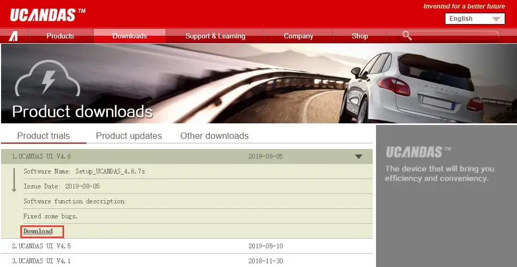
Task: Collapse the UCANDAS UI V4.6 entry arrow
Action: tap(359, 156)
